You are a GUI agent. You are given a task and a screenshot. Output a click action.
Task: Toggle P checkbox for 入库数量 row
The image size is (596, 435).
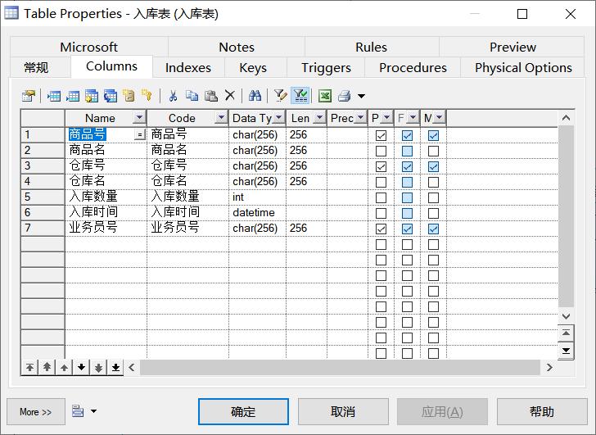click(x=381, y=197)
